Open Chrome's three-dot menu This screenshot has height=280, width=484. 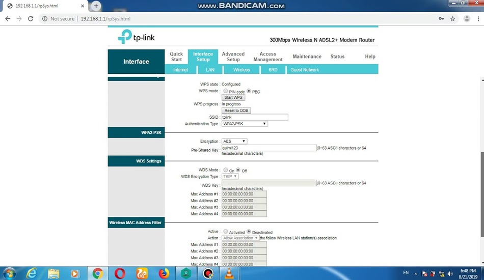point(478,19)
